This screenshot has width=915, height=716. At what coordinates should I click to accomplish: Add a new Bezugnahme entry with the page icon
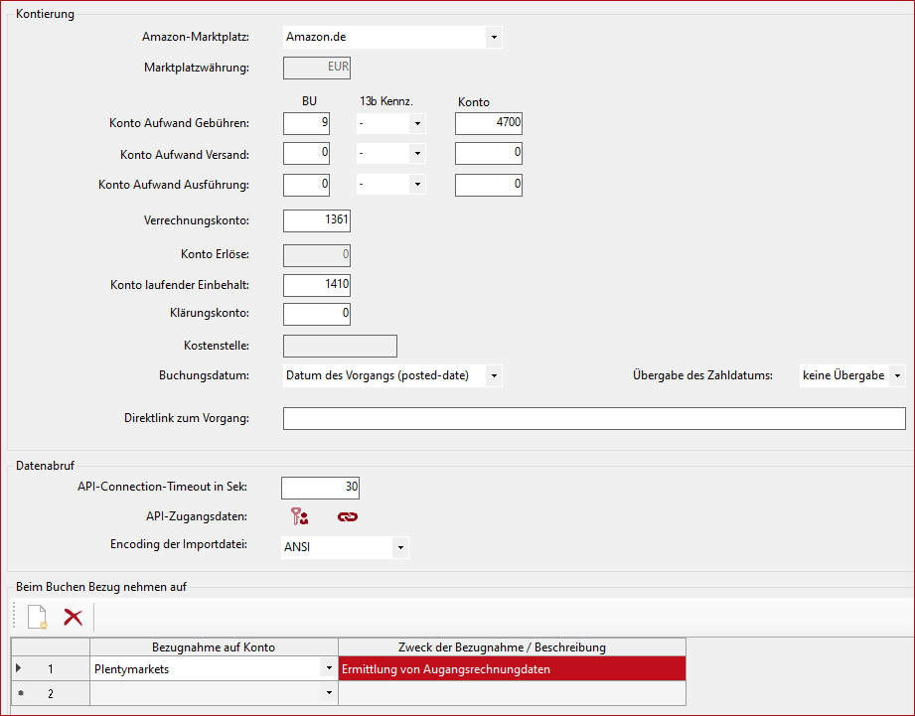click(x=37, y=617)
